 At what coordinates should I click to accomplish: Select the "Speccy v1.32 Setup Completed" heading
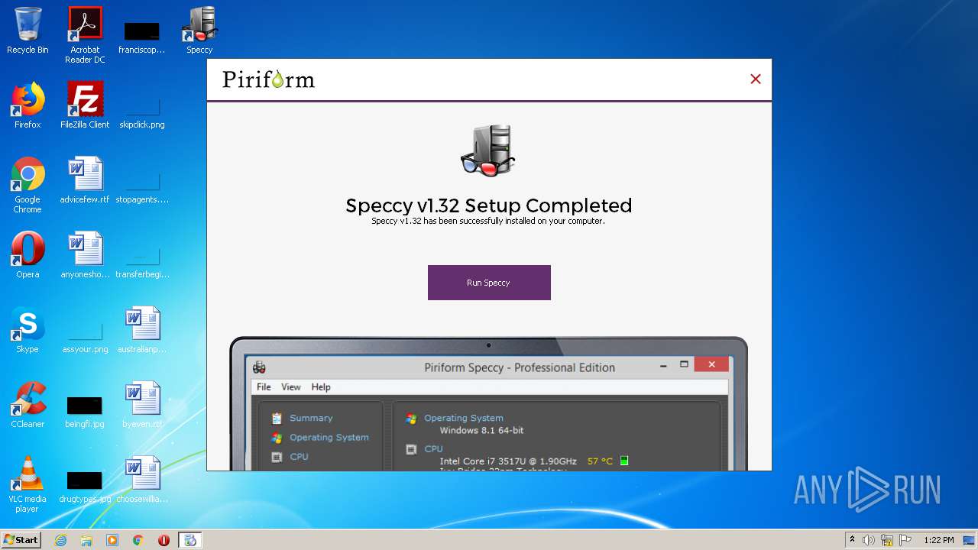pos(489,205)
